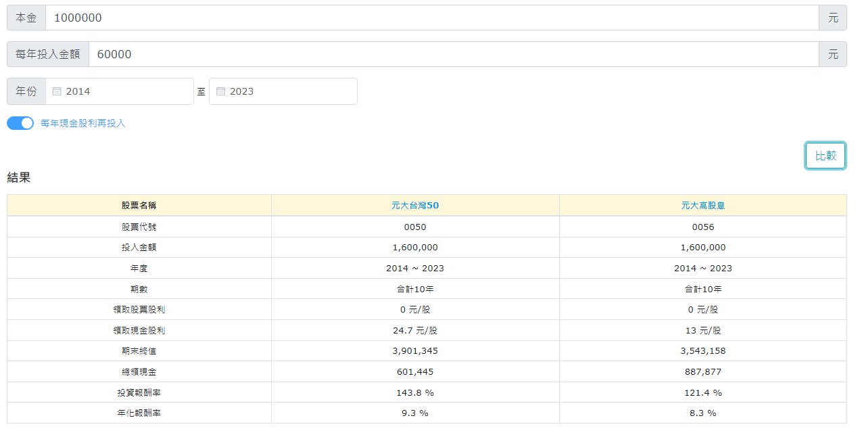
Task: Click the 股票名稱 column header
Action: pyautogui.click(x=139, y=206)
